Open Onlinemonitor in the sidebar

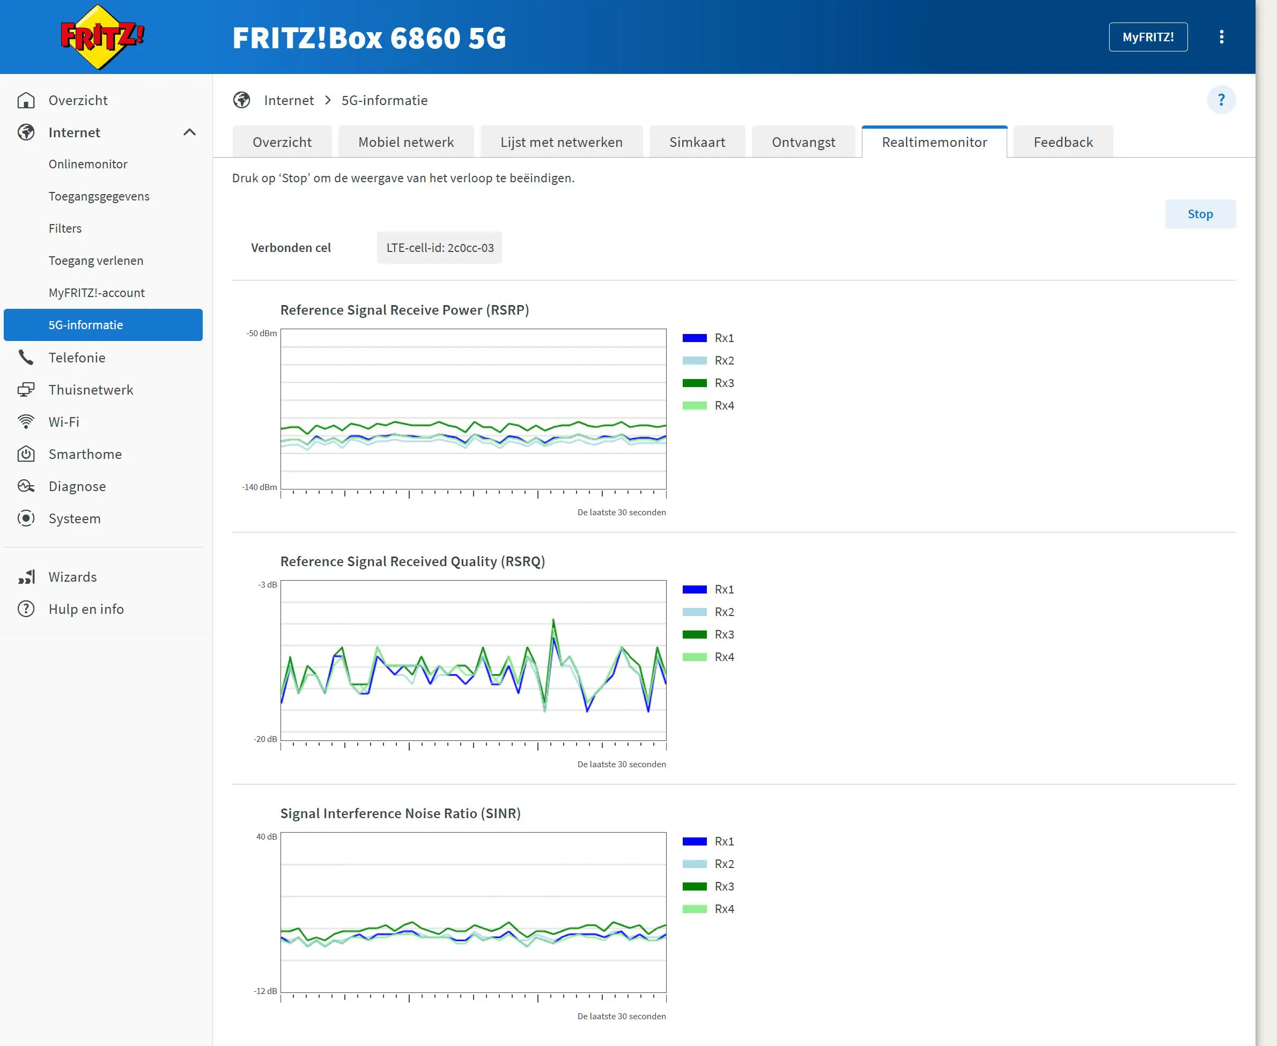point(88,165)
